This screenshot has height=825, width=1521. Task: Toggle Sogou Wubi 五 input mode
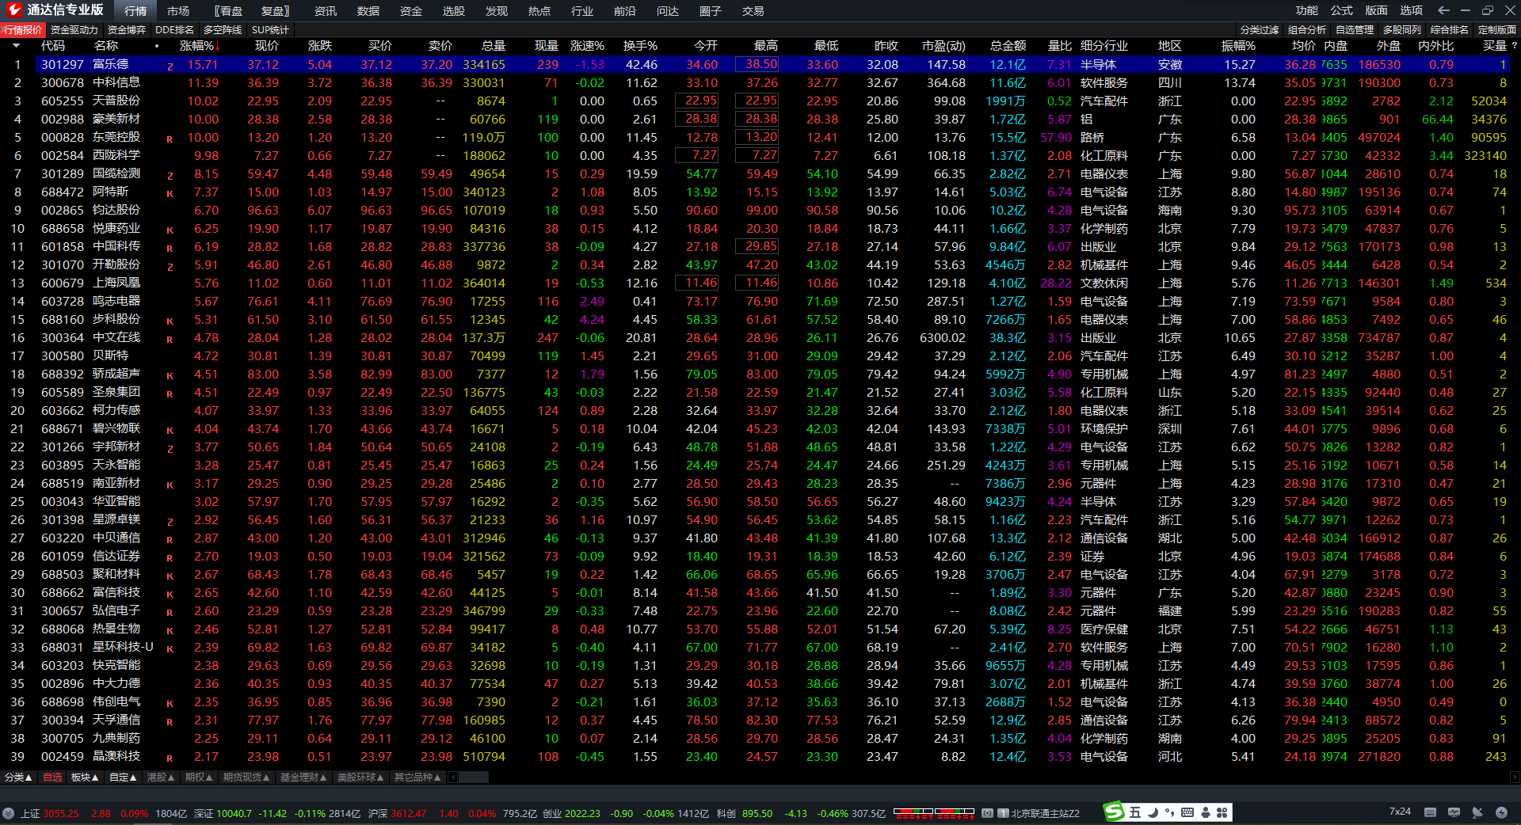coord(1135,812)
